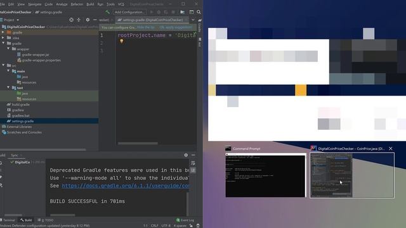406x228 pixels.
Task: Expand the .idea folder arrow
Action: [3, 38]
